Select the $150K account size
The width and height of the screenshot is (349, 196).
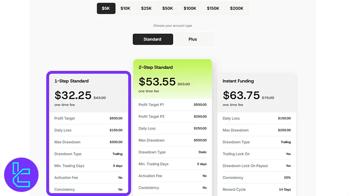(x=213, y=8)
